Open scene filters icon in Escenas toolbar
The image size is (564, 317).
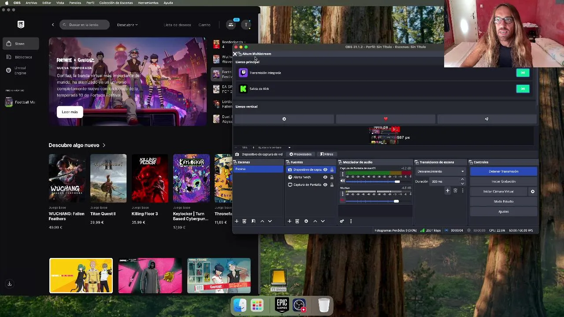[253, 221]
